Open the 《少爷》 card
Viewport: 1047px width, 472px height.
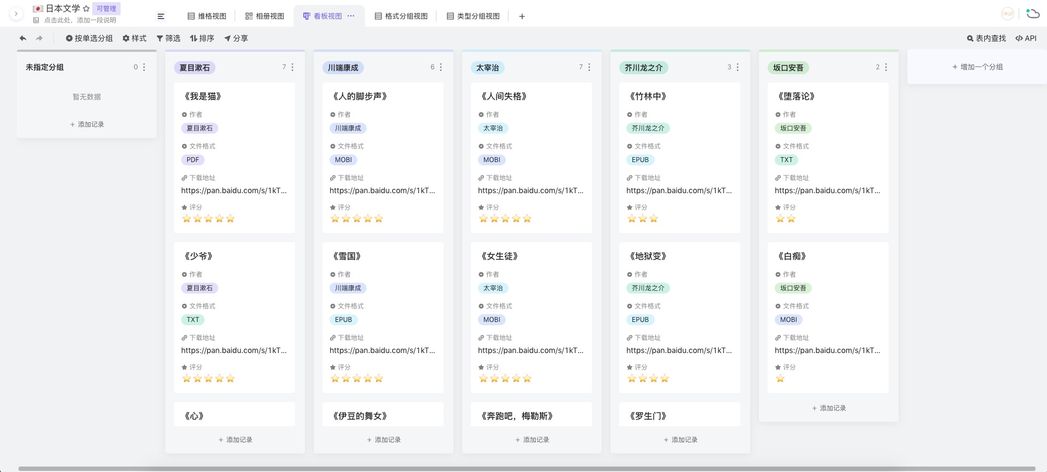point(235,318)
